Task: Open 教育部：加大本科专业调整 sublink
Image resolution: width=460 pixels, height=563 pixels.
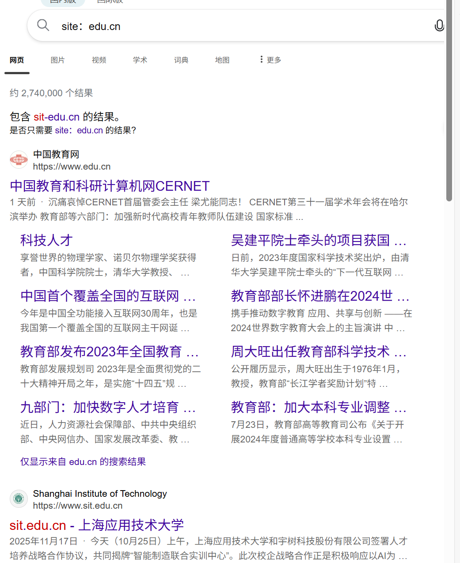Action: (319, 407)
